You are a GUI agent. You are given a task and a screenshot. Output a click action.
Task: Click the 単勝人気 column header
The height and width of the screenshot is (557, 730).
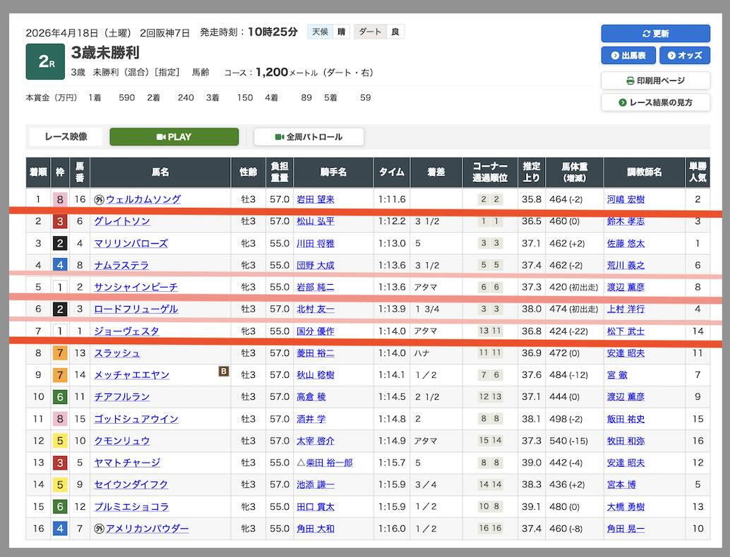(x=697, y=172)
